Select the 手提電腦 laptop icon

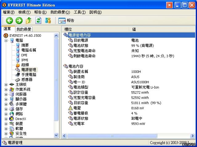coord(18,75)
